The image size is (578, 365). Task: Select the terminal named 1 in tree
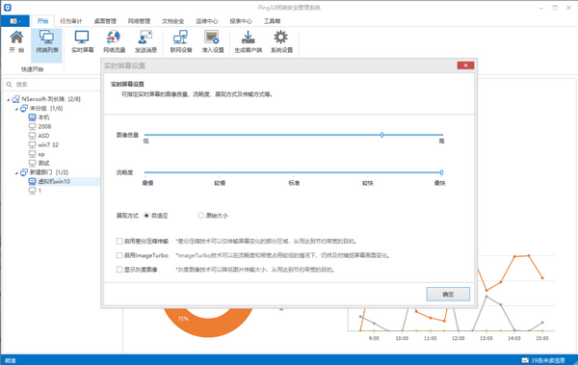click(39, 191)
